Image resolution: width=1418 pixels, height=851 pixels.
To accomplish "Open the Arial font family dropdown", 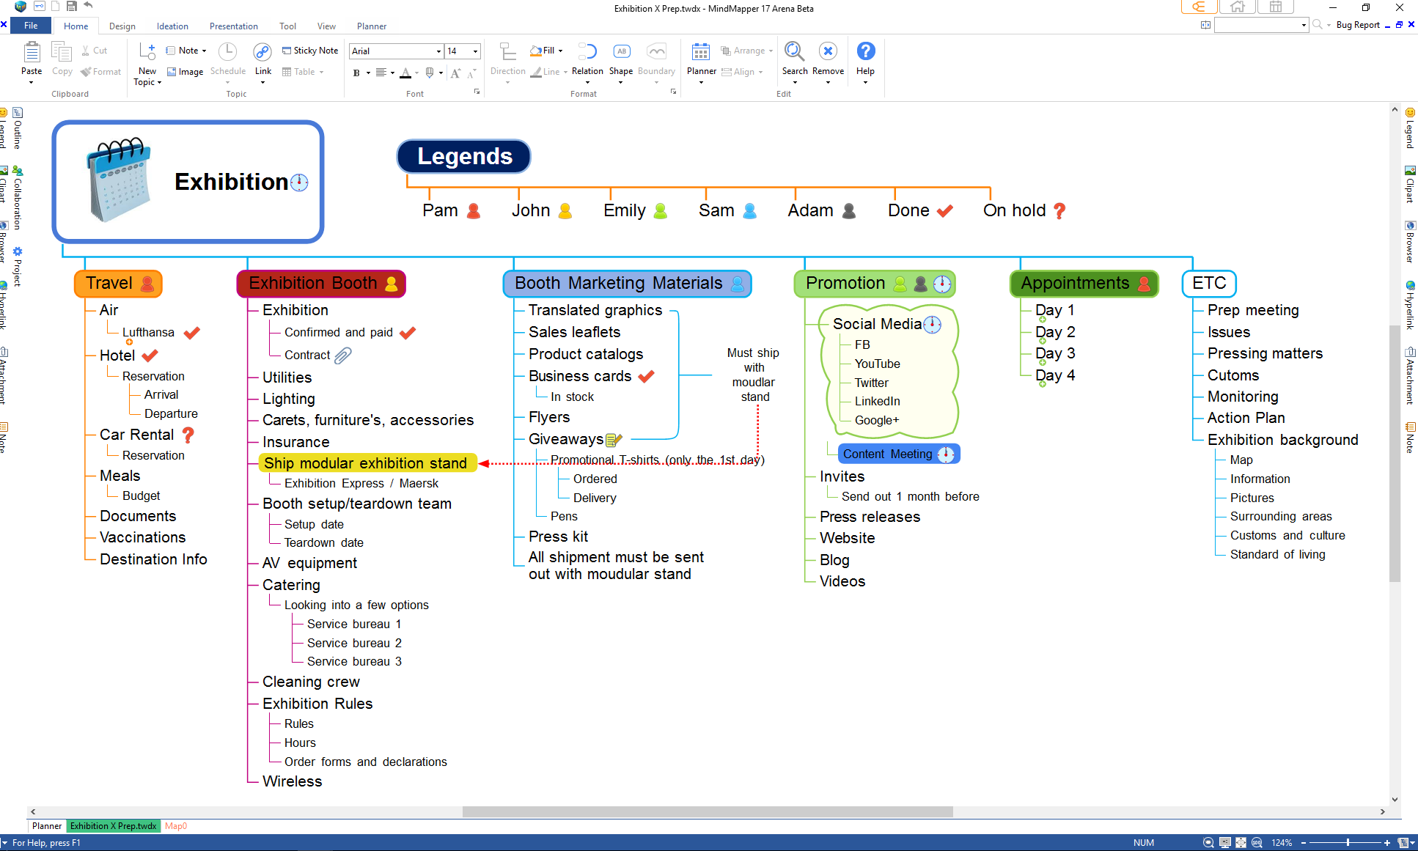I will point(438,51).
